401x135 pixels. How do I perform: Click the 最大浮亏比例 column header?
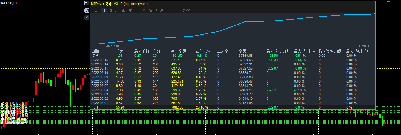coord(305,52)
